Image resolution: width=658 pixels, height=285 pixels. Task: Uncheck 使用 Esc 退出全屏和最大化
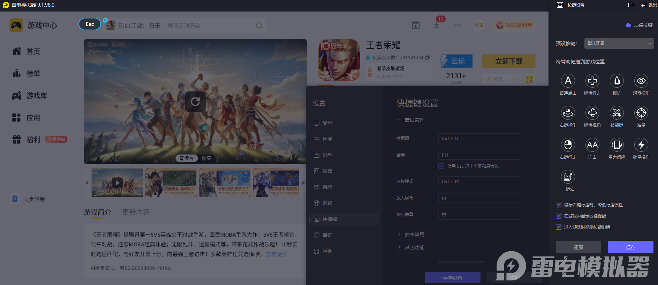coord(441,166)
